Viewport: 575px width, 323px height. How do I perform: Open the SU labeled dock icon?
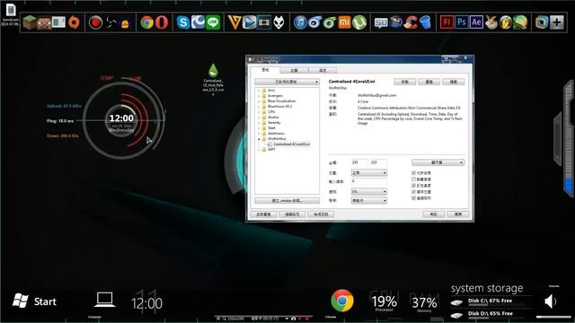pos(381,23)
